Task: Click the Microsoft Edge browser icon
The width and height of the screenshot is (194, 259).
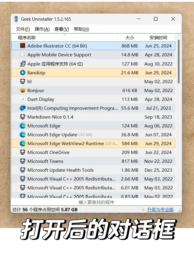Action: pyautogui.click(x=23, y=126)
